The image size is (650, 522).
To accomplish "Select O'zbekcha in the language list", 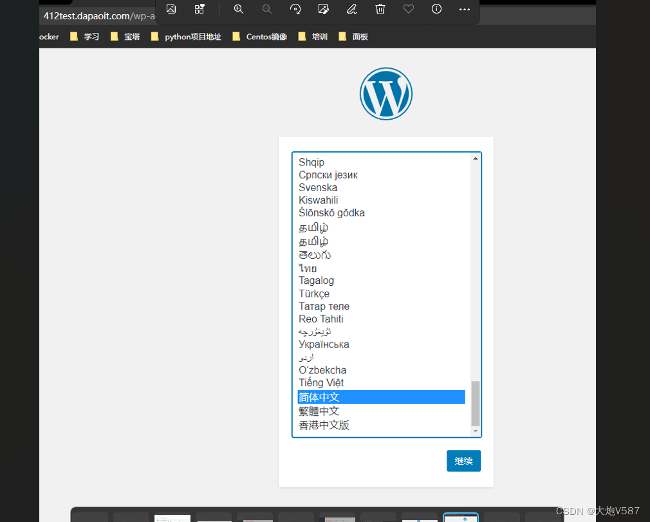I will [382, 370].
